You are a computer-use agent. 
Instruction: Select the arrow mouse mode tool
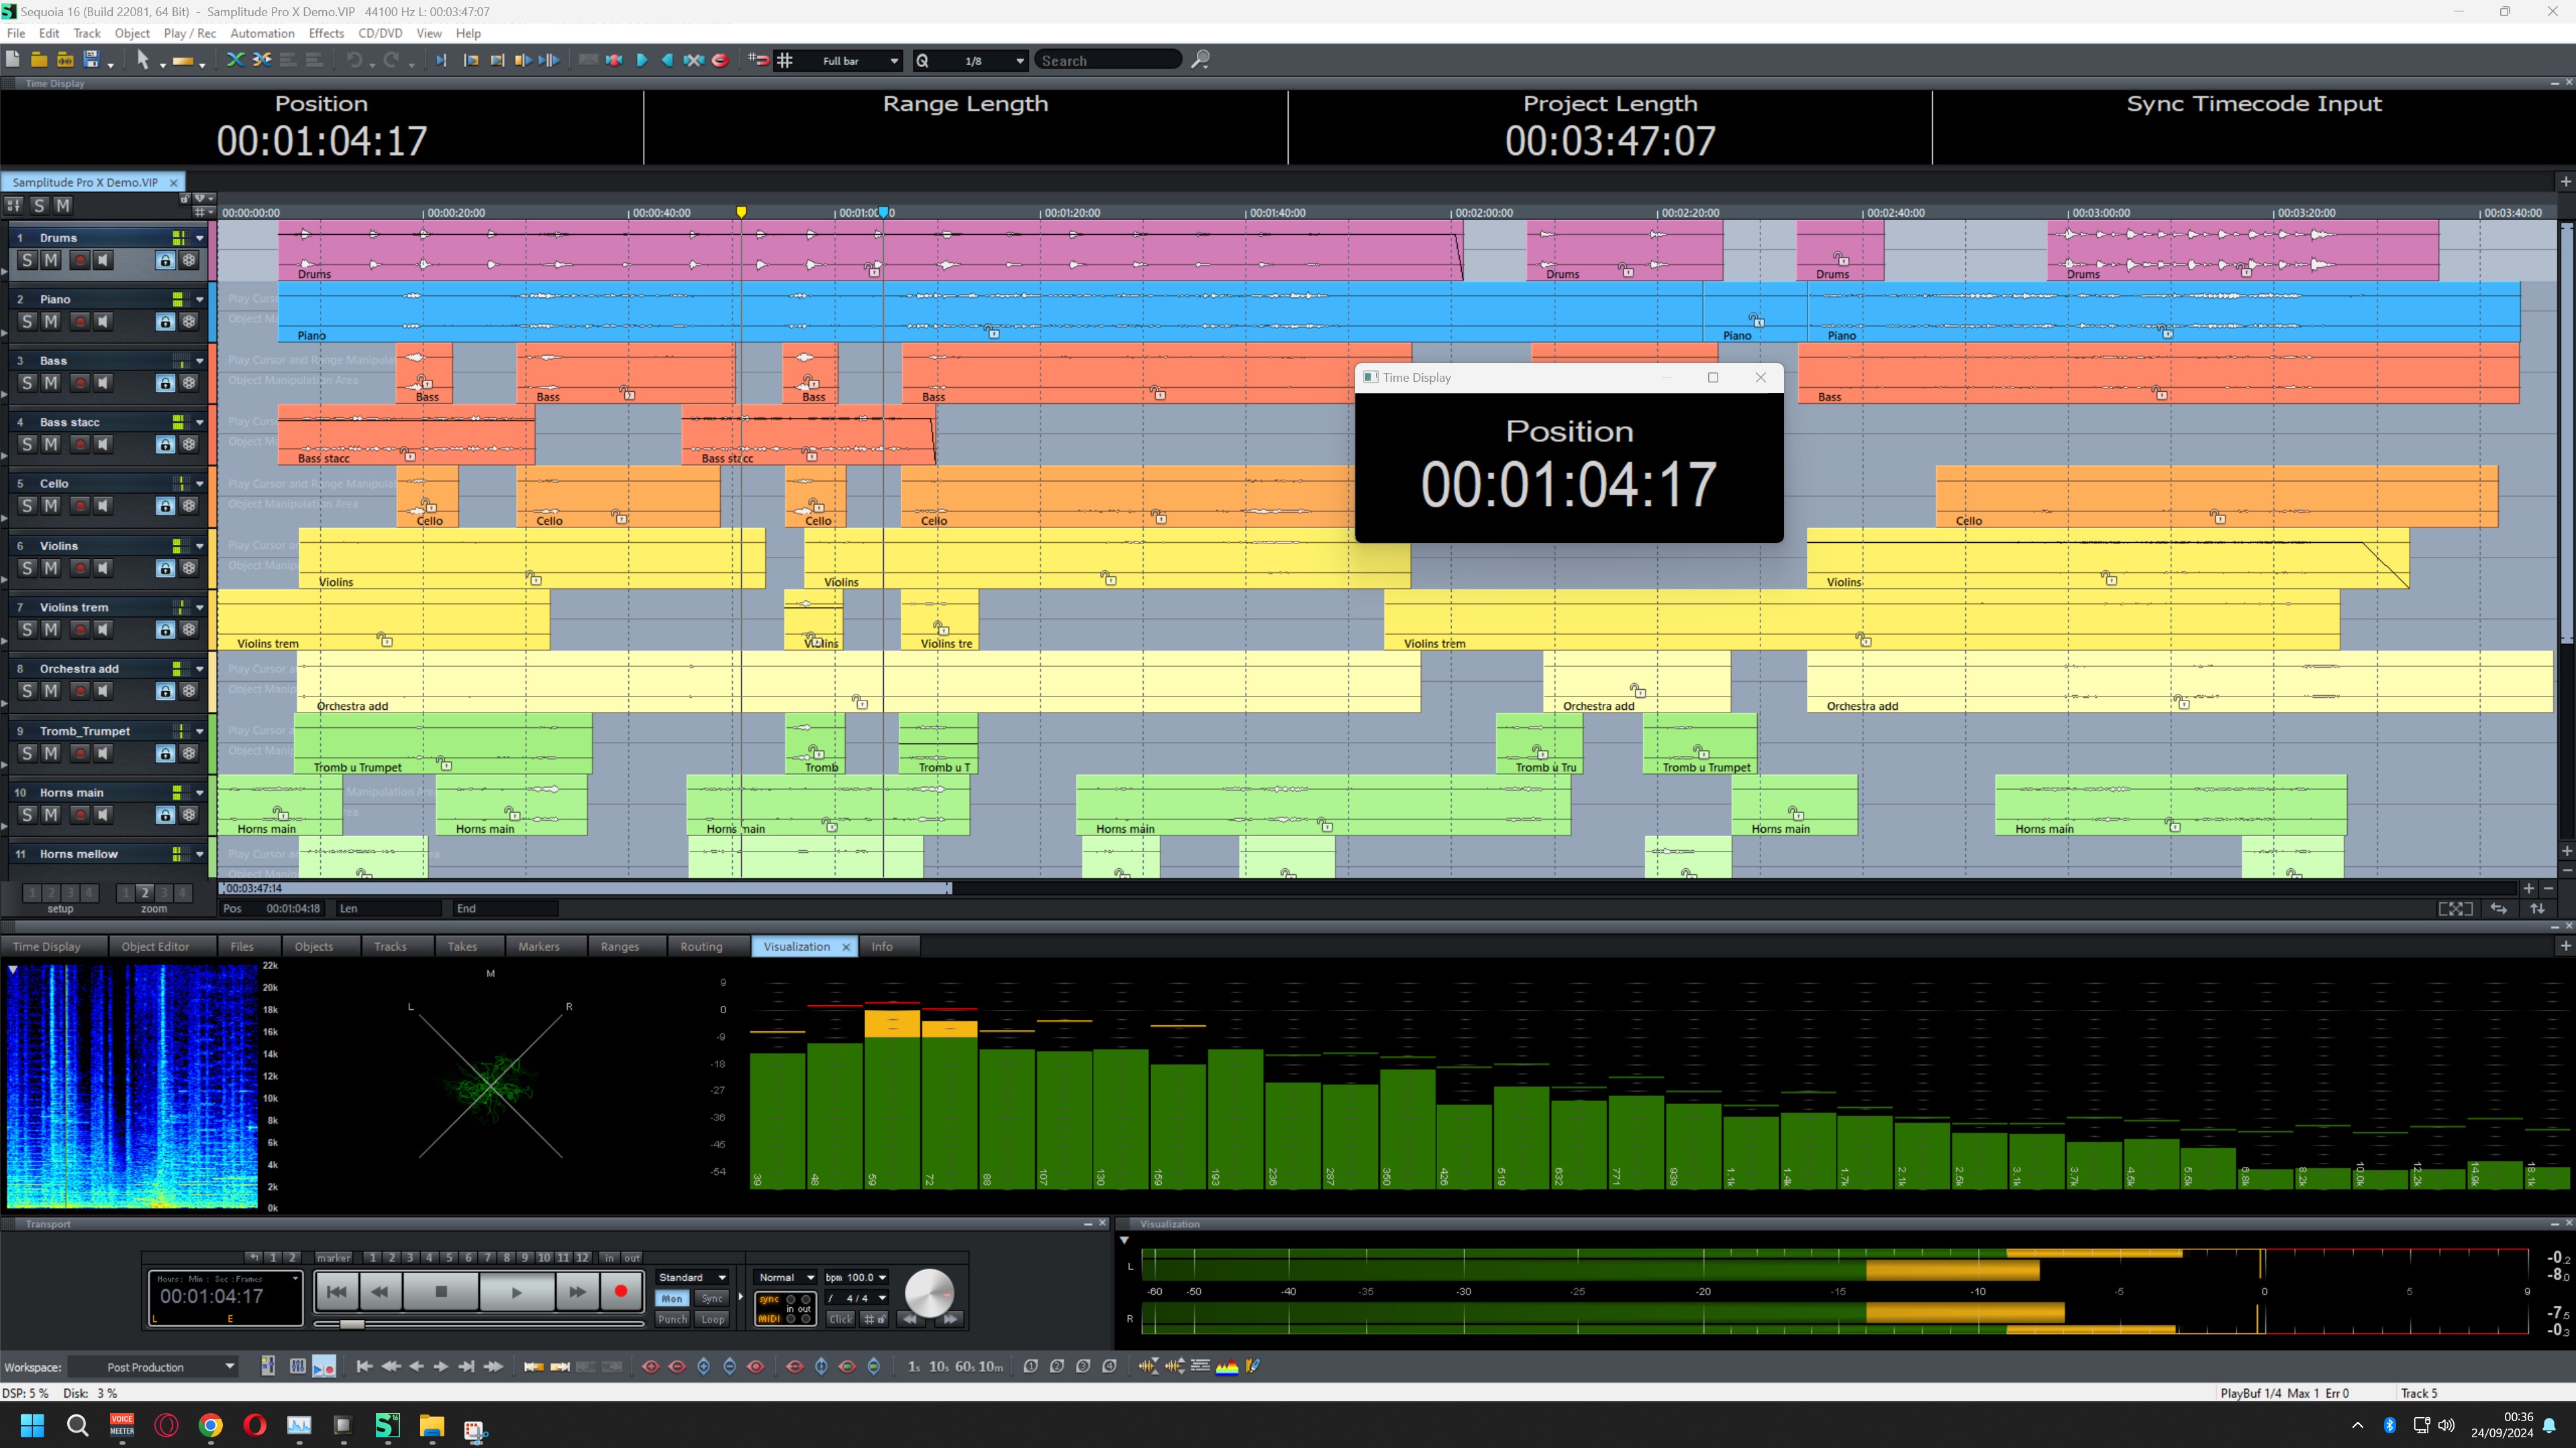coord(143,60)
